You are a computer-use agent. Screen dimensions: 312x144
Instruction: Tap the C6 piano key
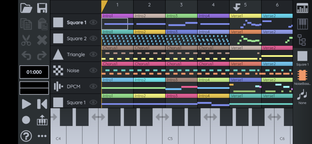pyautogui.click(x=282, y=135)
